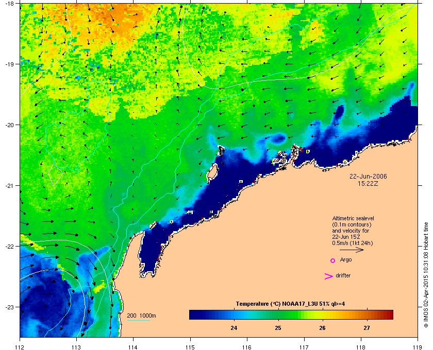This screenshot has height=350, width=433.
Task: Click the "0.5m/s (1kt 24h)" scale text
Action: tap(353, 243)
